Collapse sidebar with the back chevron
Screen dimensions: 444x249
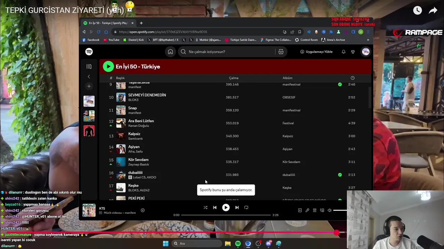click(x=89, y=76)
